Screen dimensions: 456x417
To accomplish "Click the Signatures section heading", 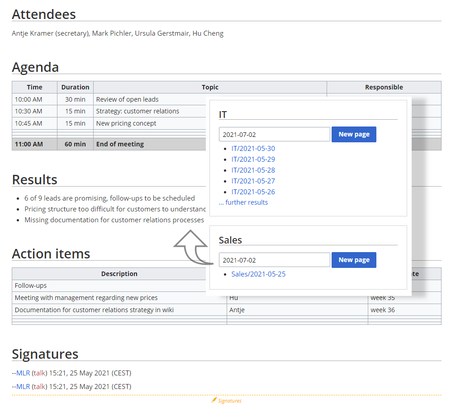I will 45,354.
